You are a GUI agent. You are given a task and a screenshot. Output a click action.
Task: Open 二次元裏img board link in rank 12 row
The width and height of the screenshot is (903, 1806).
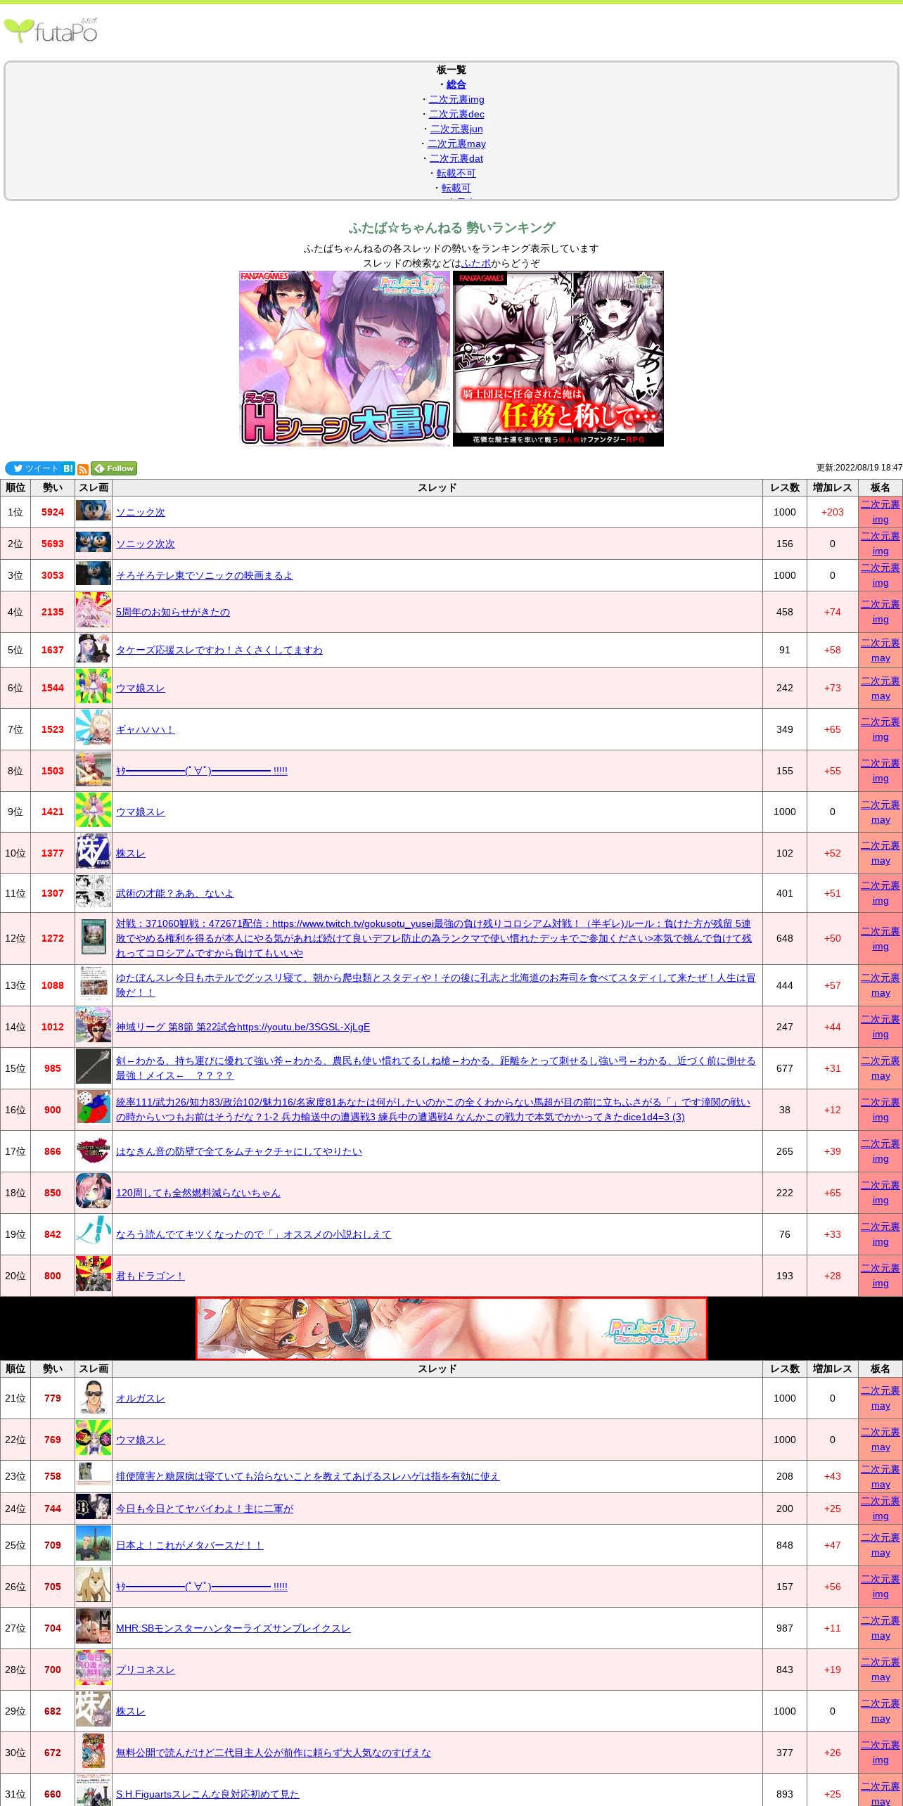[x=880, y=939]
